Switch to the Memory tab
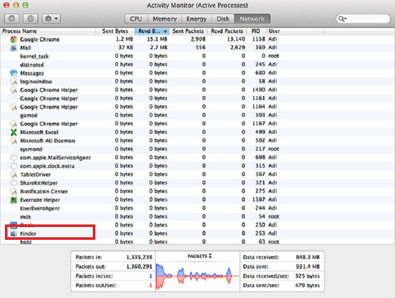 click(x=164, y=19)
